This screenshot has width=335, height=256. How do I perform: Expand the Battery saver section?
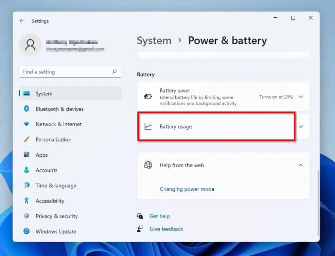click(x=301, y=97)
